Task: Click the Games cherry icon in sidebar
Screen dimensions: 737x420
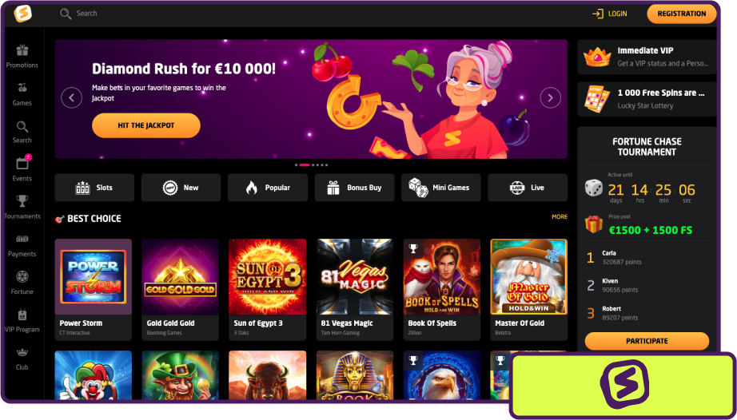Action: (x=22, y=88)
